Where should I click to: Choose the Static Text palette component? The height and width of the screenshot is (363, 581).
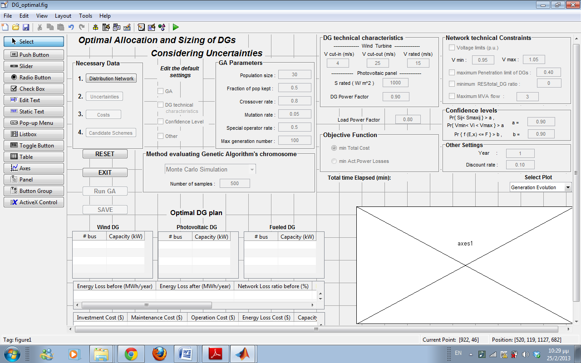(x=34, y=111)
